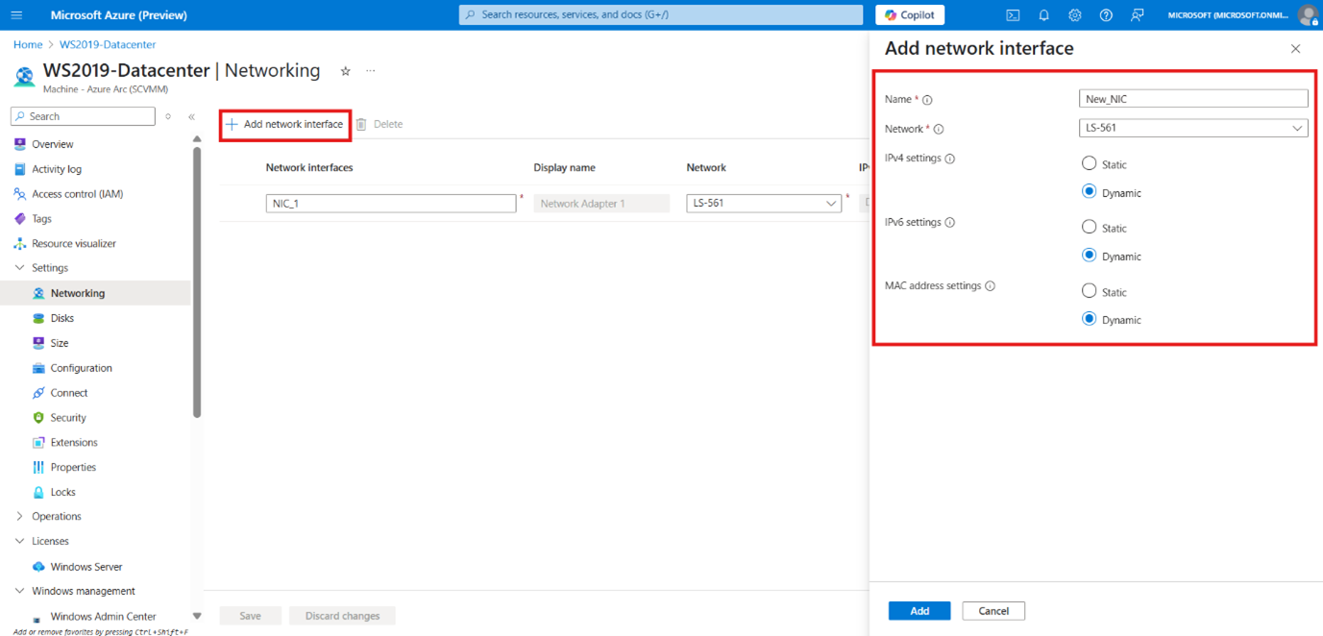
Task: Favorite this page with the star icon
Action: 346,71
